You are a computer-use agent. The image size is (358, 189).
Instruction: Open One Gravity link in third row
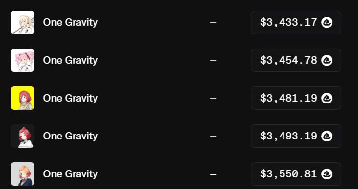[70, 98]
